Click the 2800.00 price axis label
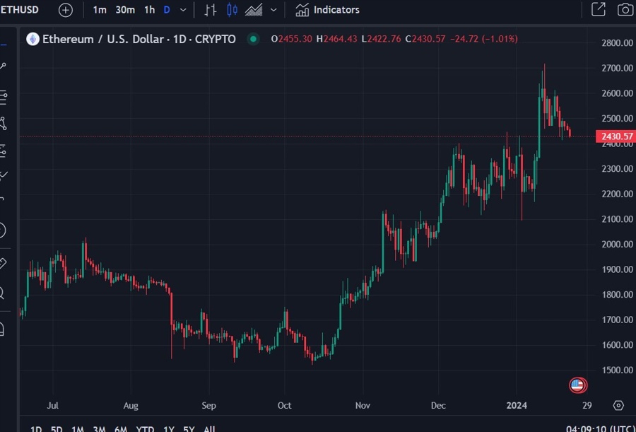 (x=618, y=43)
